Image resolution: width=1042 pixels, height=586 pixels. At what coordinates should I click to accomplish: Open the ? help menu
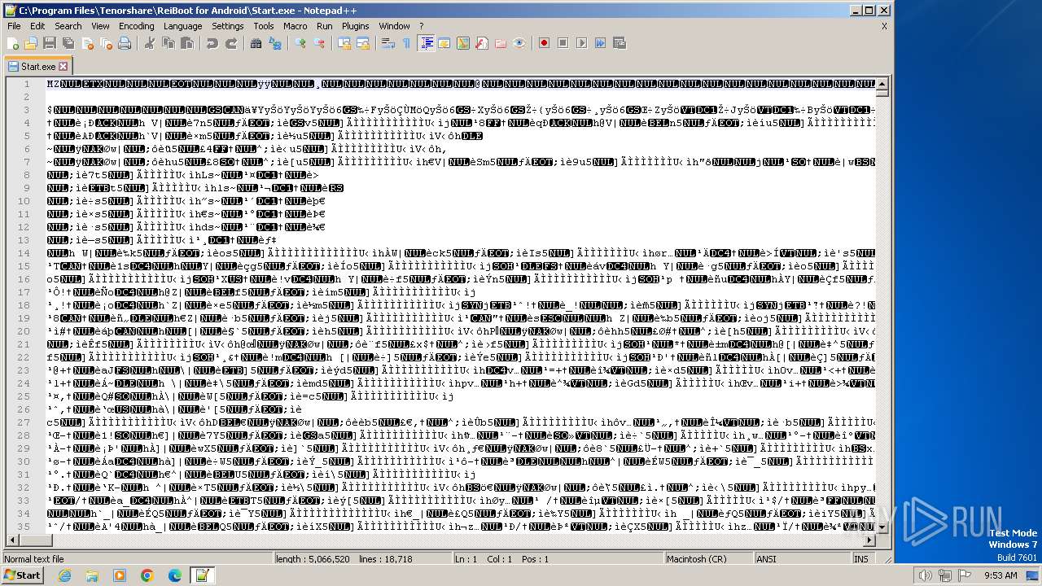click(421, 26)
